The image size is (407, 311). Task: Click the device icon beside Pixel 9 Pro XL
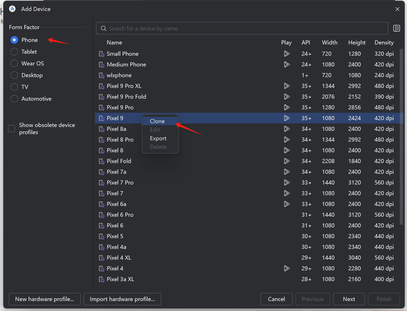click(x=102, y=86)
